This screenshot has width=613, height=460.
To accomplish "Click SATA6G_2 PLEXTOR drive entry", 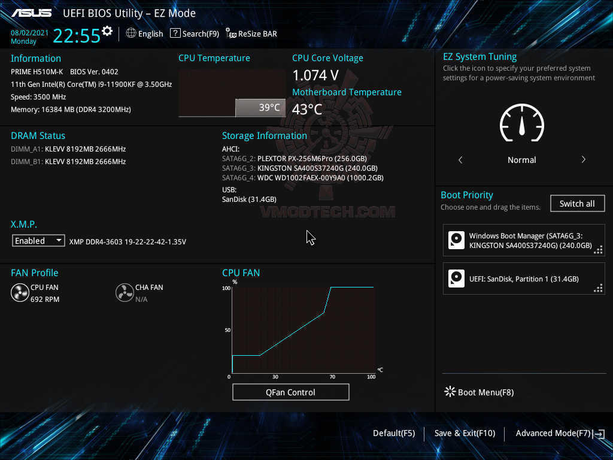I will (295, 158).
